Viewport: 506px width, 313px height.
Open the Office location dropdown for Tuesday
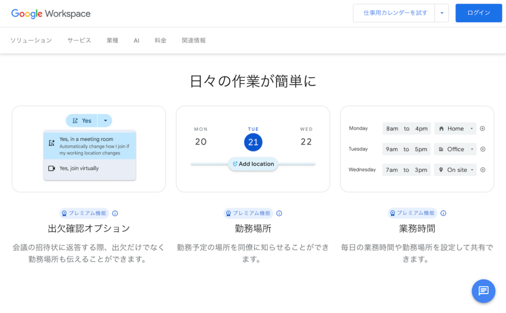455,149
